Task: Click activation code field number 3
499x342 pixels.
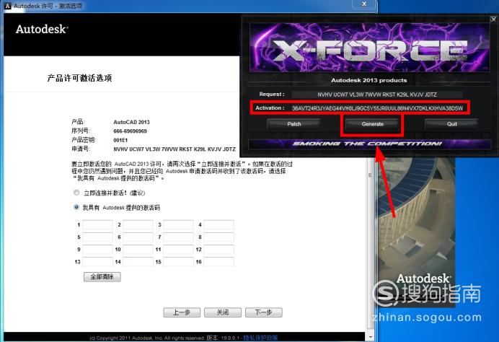Action: coord(179,224)
